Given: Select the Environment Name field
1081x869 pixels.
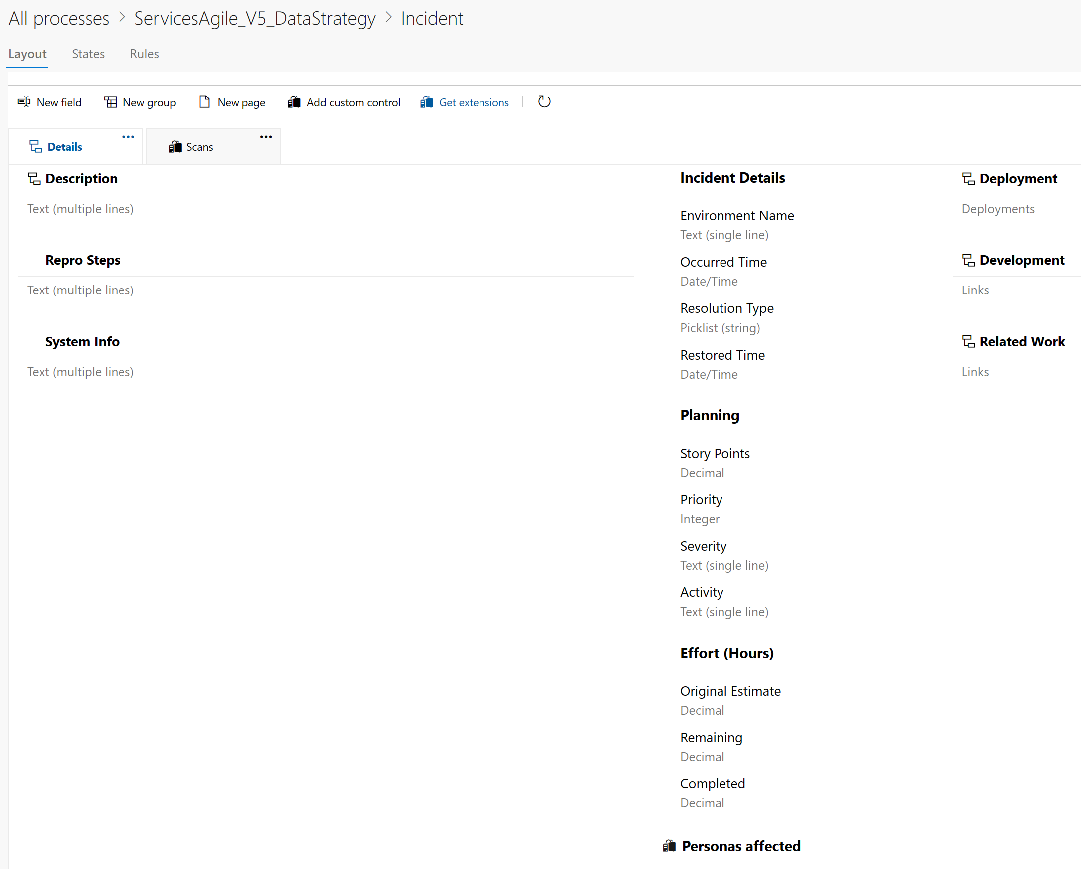Looking at the screenshot, I should [x=736, y=216].
